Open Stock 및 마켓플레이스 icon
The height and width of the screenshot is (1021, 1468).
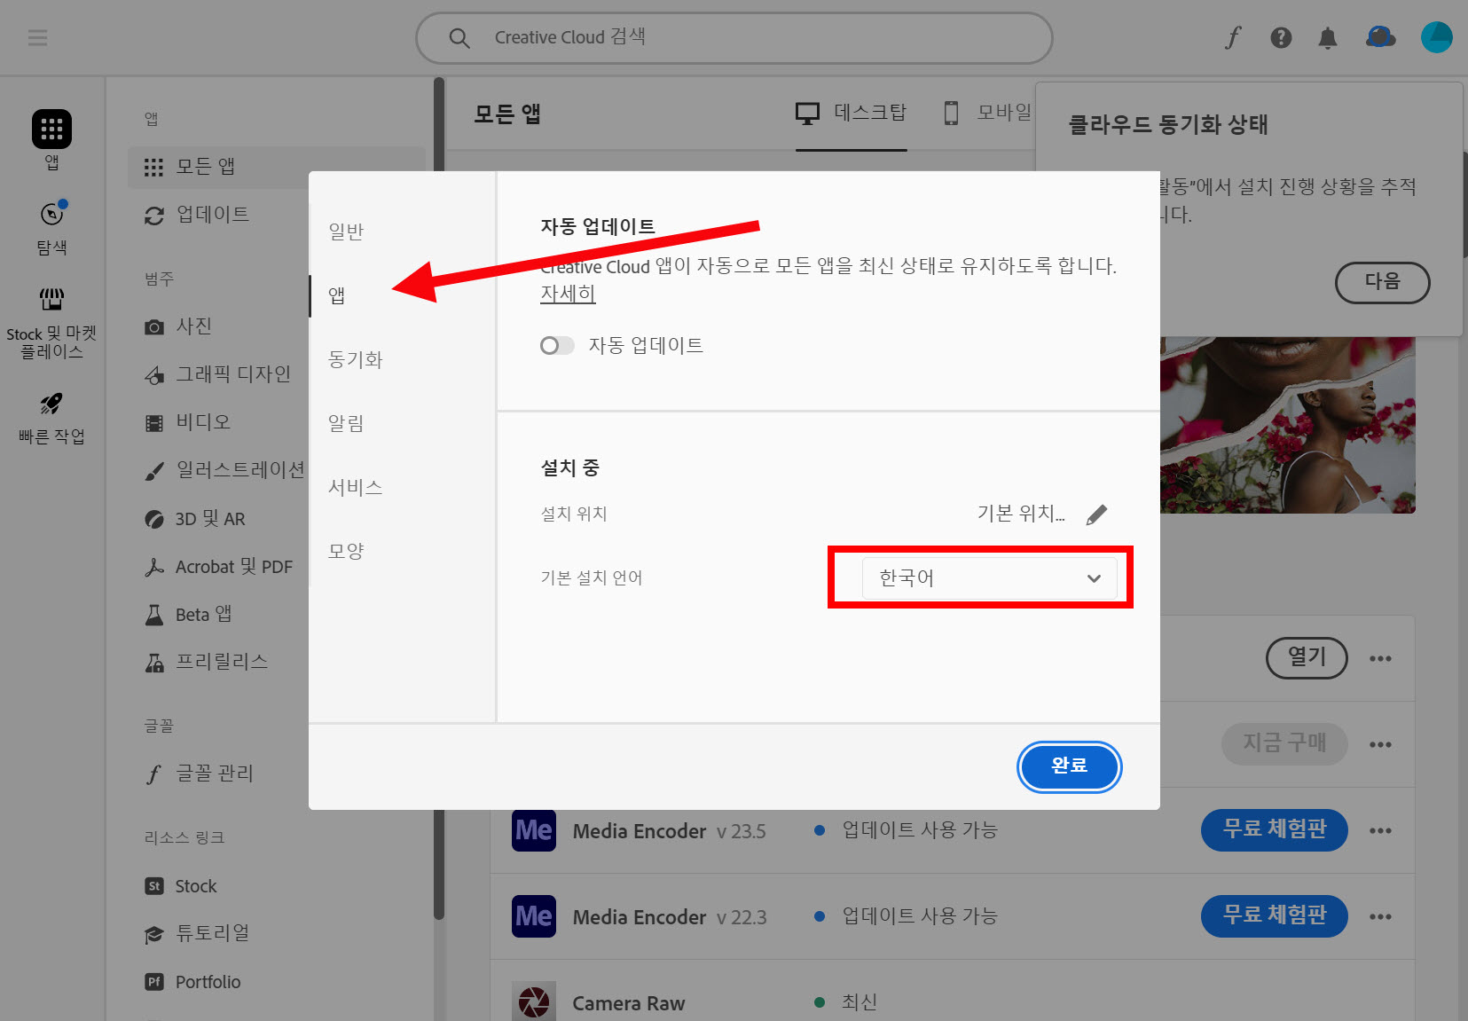pos(51,299)
